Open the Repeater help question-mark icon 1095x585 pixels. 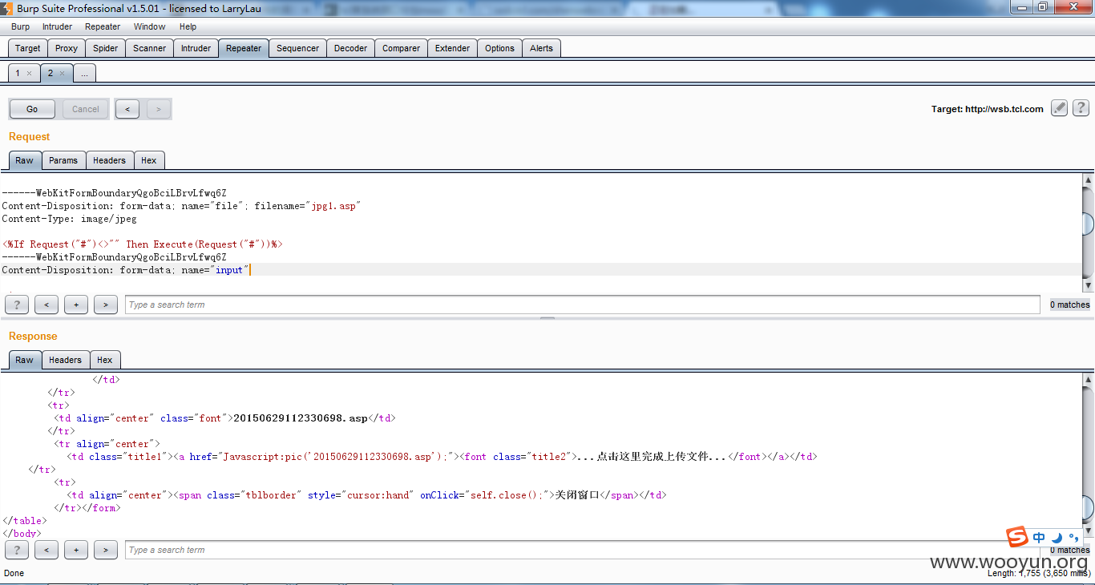tap(1081, 108)
